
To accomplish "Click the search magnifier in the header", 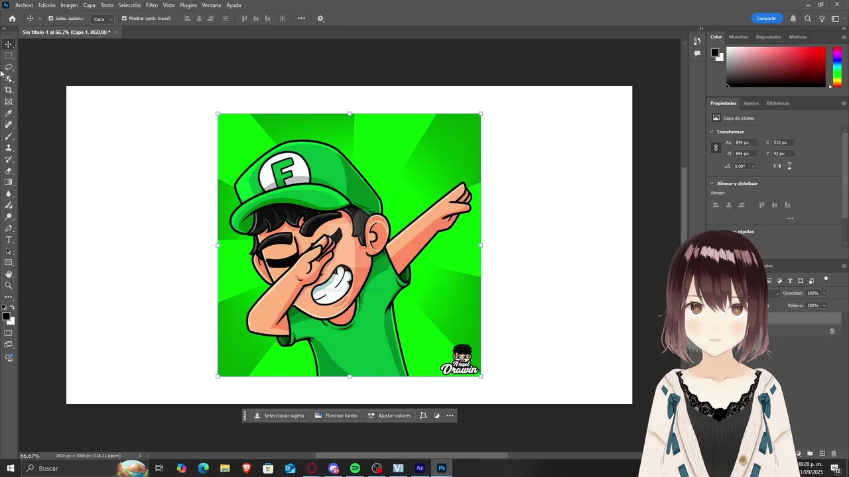I will point(808,19).
